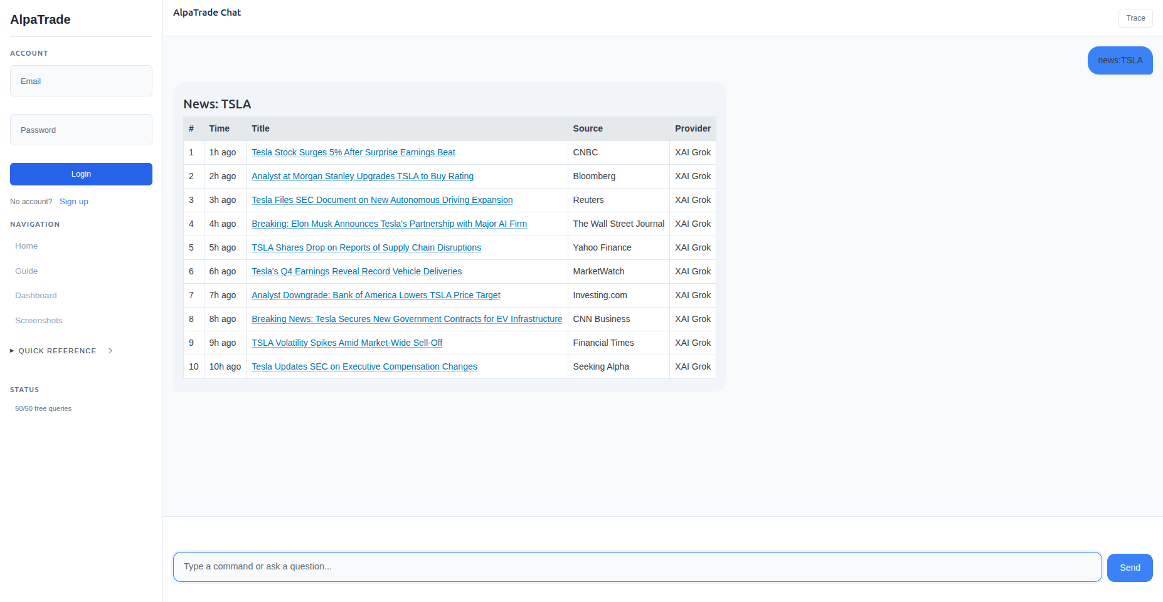Open the Elon Musk AI partnership article
This screenshot has height=602, width=1163.
[389, 224]
